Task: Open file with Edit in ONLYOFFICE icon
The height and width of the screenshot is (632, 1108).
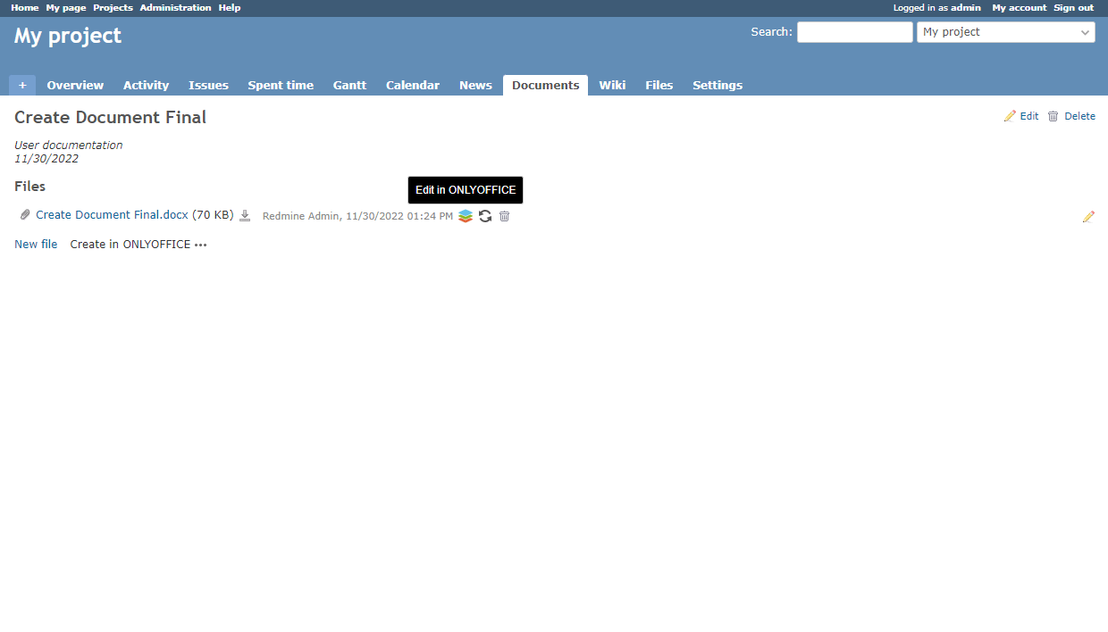Action: [x=466, y=216]
